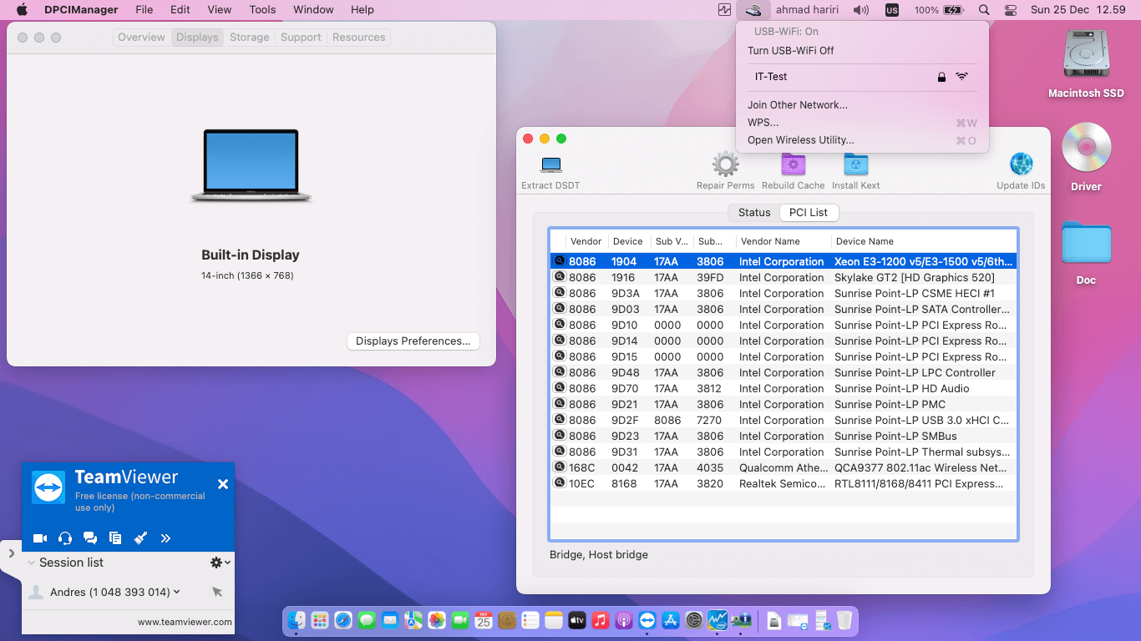Image resolution: width=1141 pixels, height=641 pixels.
Task: Open the TeamViewer gear settings dropdown
Action: (x=220, y=563)
